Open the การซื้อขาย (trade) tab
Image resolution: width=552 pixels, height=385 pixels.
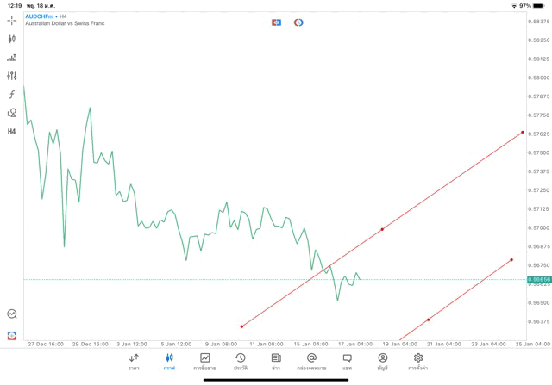pyautogui.click(x=205, y=361)
